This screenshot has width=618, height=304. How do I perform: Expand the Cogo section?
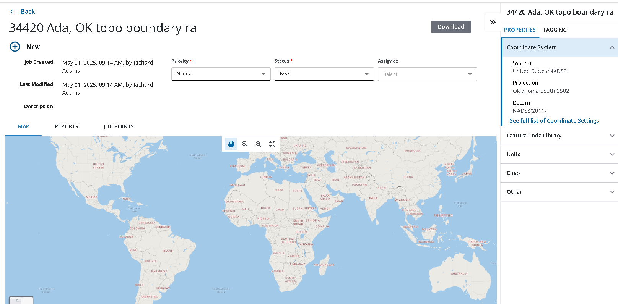(x=559, y=173)
